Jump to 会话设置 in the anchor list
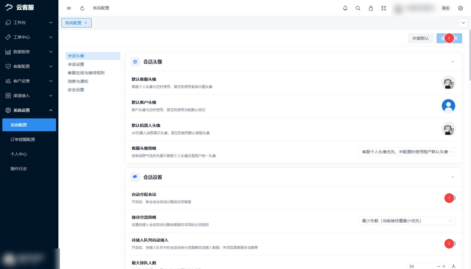471x269 pixels. coord(76,64)
